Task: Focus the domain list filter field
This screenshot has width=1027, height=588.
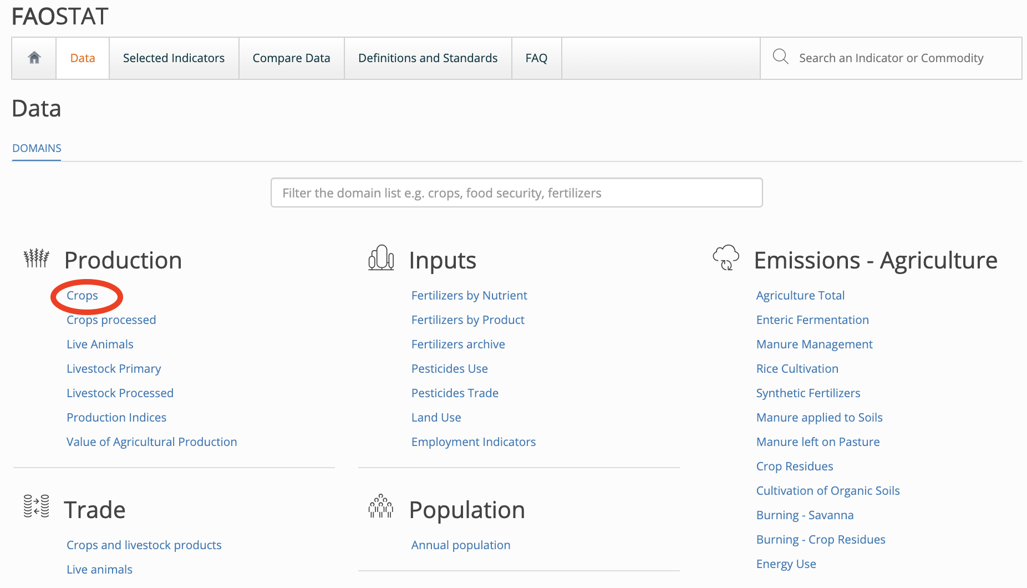Action: coord(516,193)
